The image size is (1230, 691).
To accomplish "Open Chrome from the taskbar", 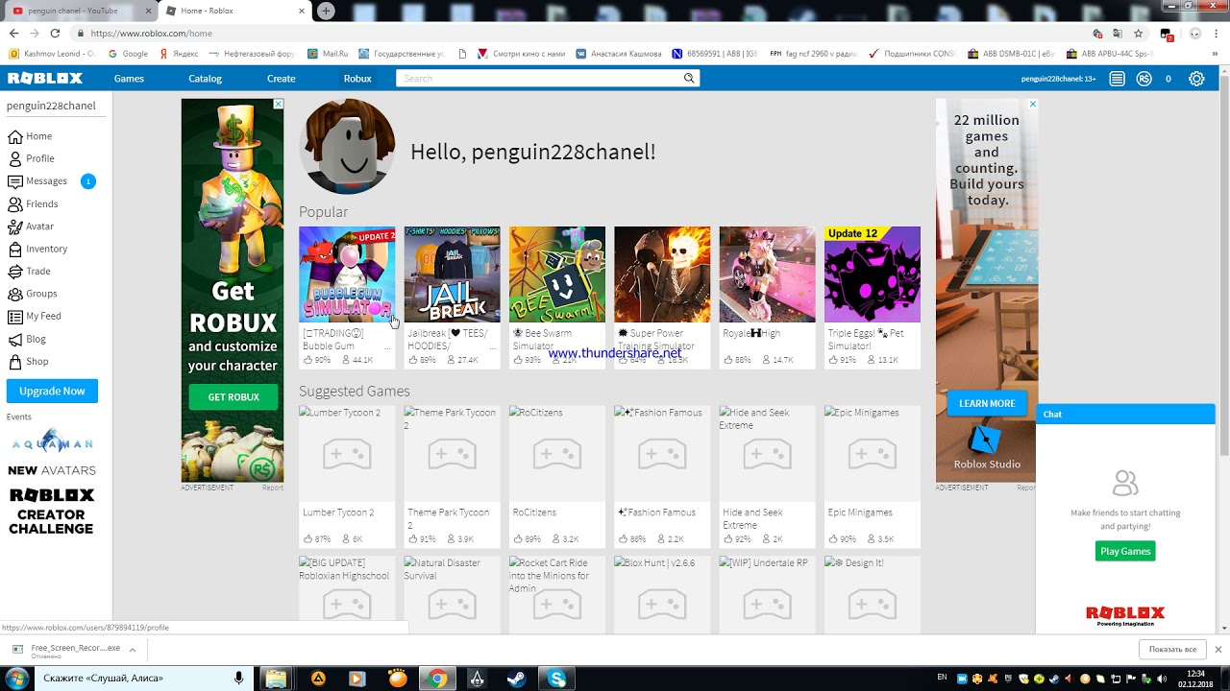I will [x=437, y=679].
